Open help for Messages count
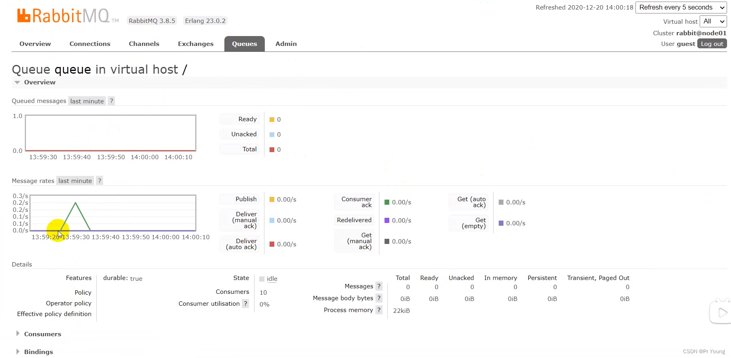The image size is (731, 358). point(379,286)
